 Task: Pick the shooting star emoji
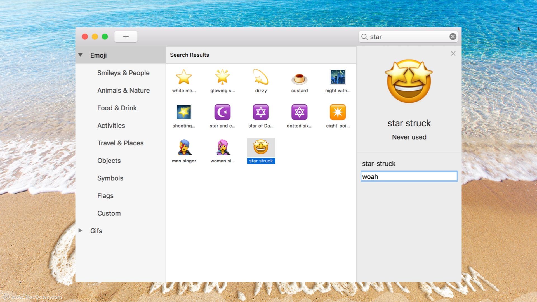pyautogui.click(x=184, y=112)
